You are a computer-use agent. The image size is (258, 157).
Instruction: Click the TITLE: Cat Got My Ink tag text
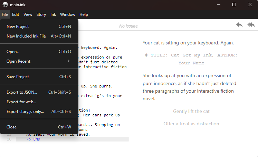click(191, 59)
